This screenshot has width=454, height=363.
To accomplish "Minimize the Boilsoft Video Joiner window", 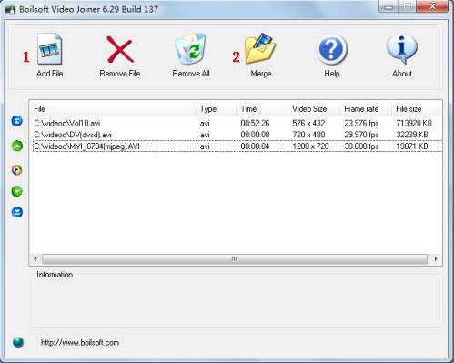I will click(388, 6).
